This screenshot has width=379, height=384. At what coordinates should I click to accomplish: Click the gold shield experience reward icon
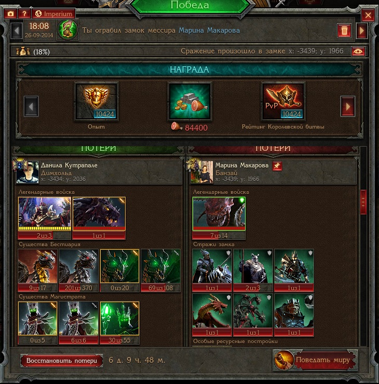(96, 101)
